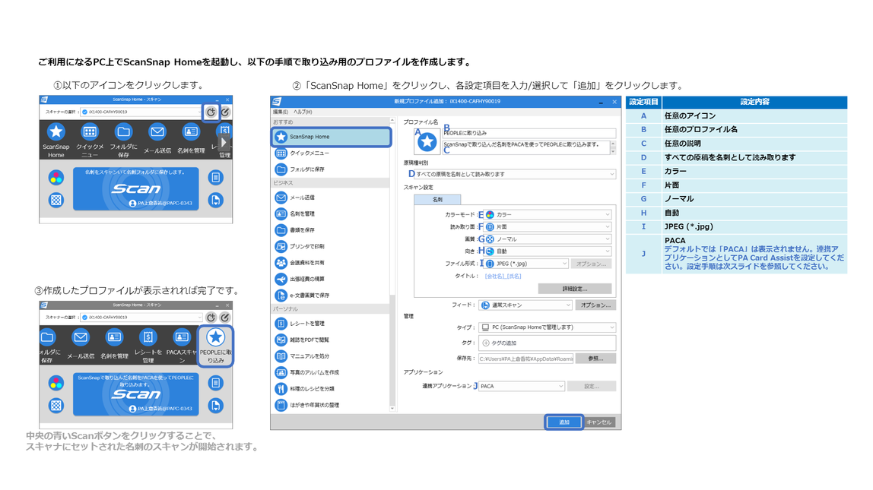Click profile description text field
The width and height of the screenshot is (873, 490).
pyautogui.click(x=525, y=147)
